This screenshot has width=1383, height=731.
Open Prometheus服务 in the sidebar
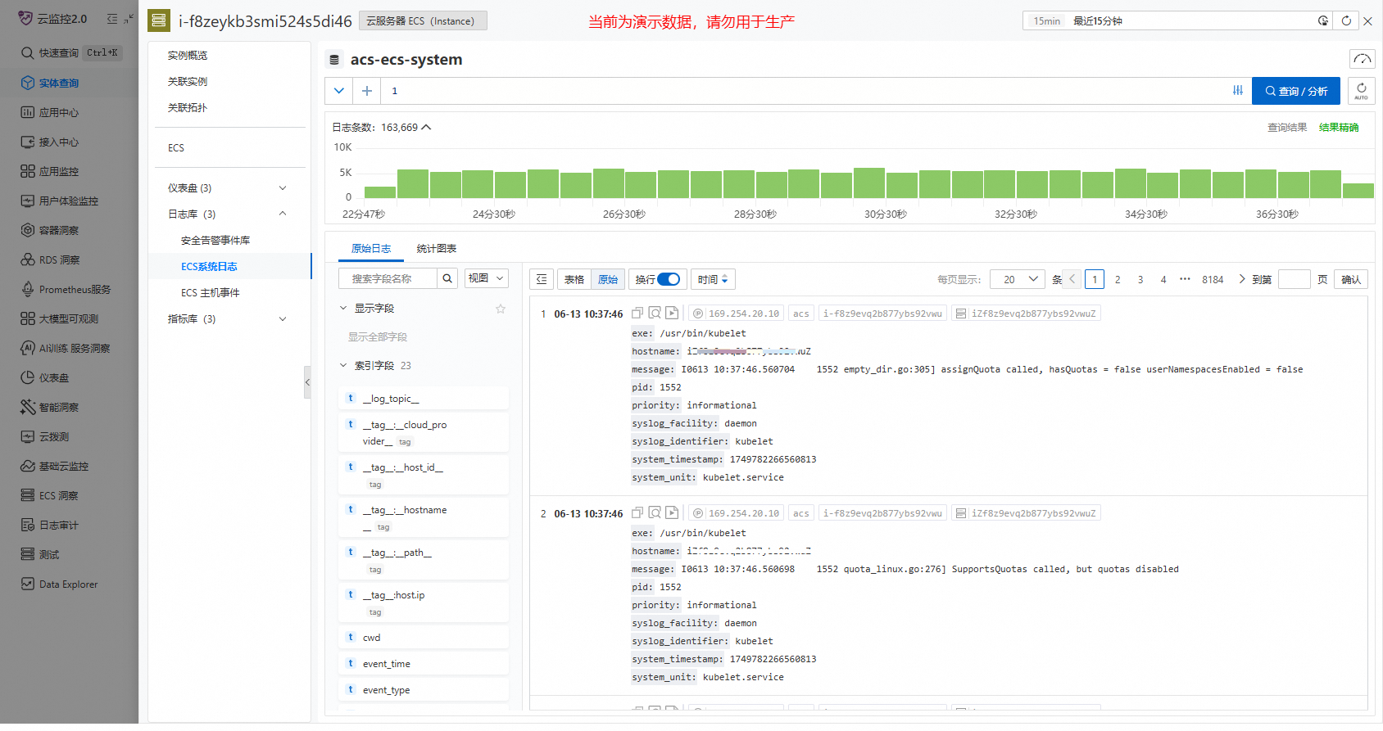click(x=66, y=289)
